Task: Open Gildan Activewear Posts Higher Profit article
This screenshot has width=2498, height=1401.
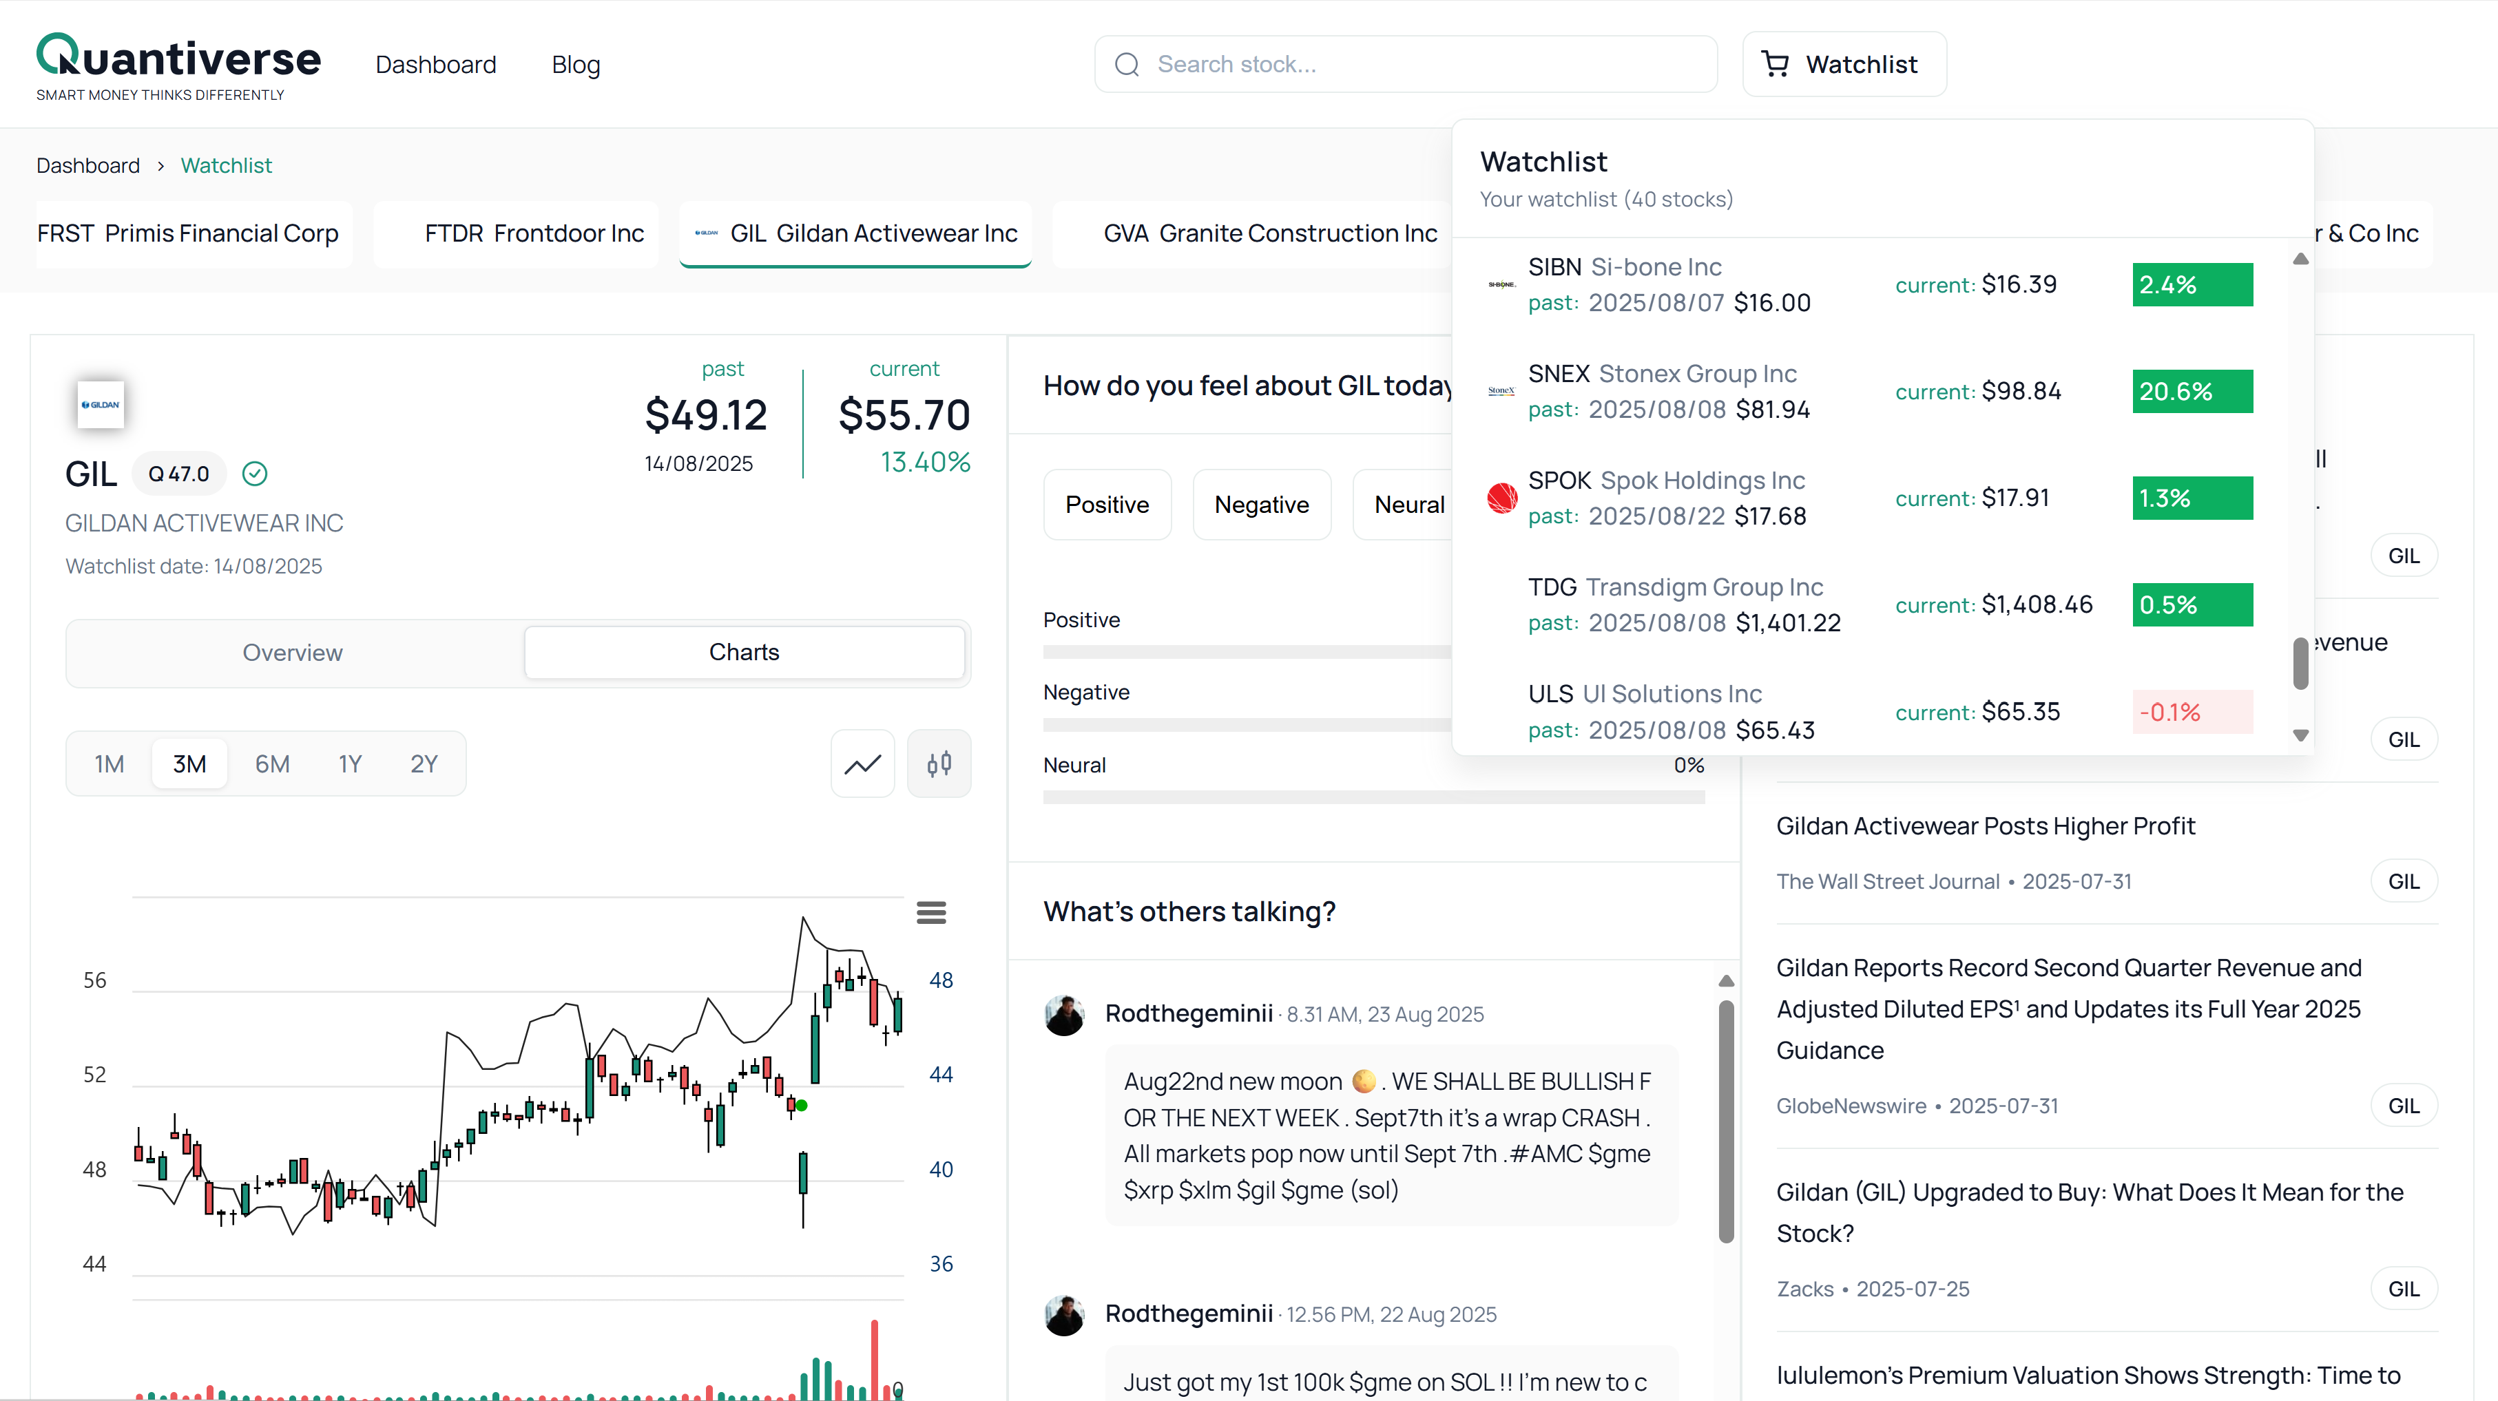Action: 1985,826
